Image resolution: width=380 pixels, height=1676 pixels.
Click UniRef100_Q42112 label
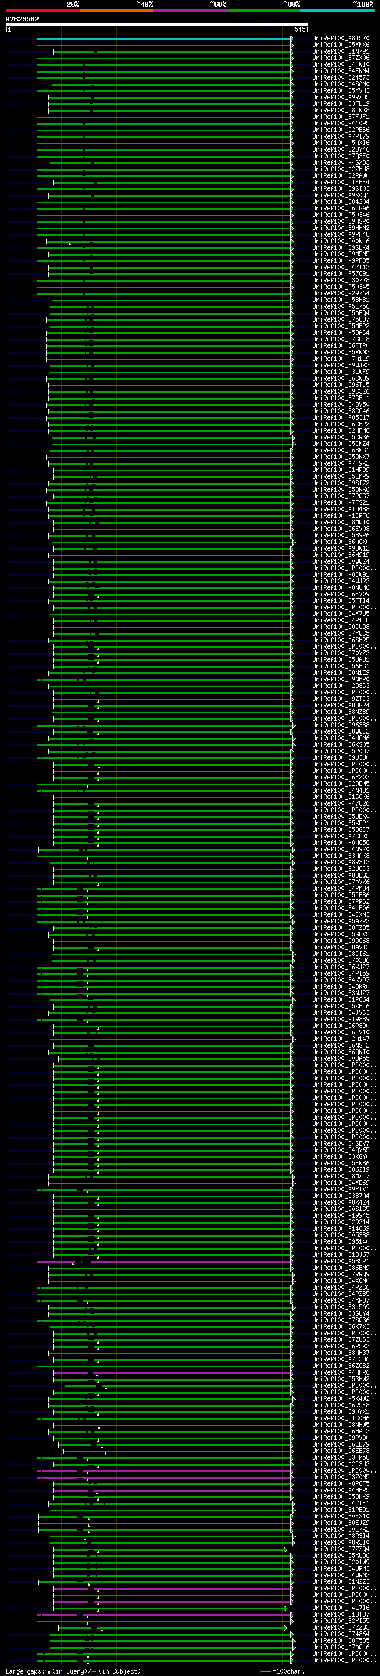click(341, 268)
